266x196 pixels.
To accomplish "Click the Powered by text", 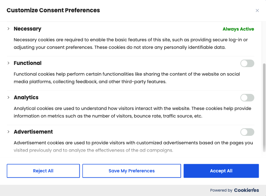I will [x=221, y=190].
